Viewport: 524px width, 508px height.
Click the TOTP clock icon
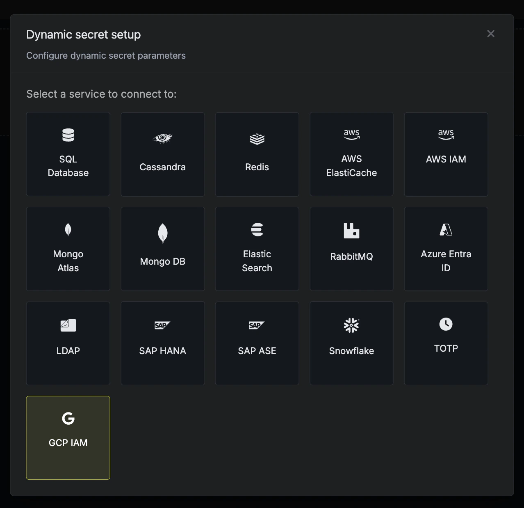tap(446, 324)
